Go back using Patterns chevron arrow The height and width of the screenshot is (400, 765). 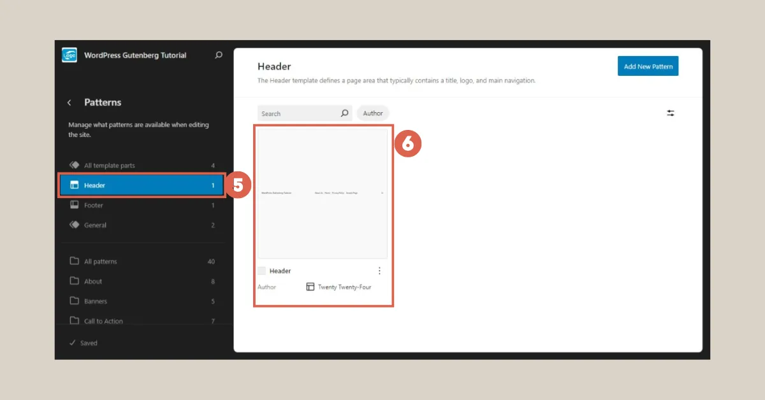pos(69,103)
